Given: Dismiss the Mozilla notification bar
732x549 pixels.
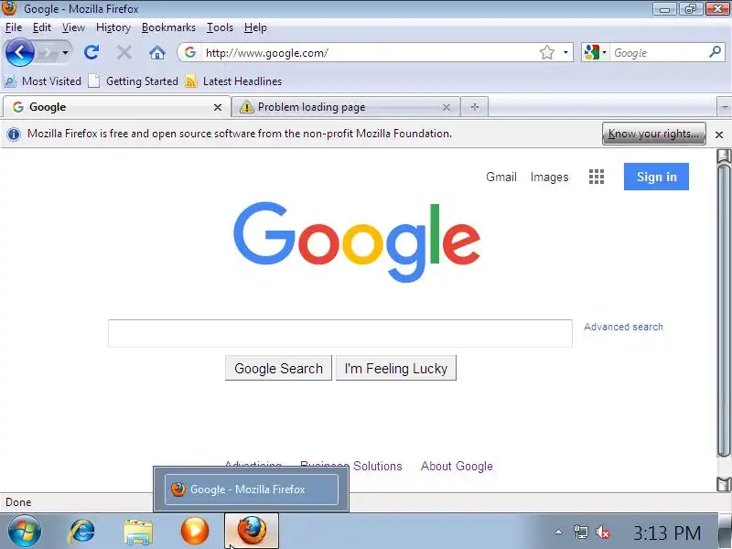Looking at the screenshot, I should 719,135.
